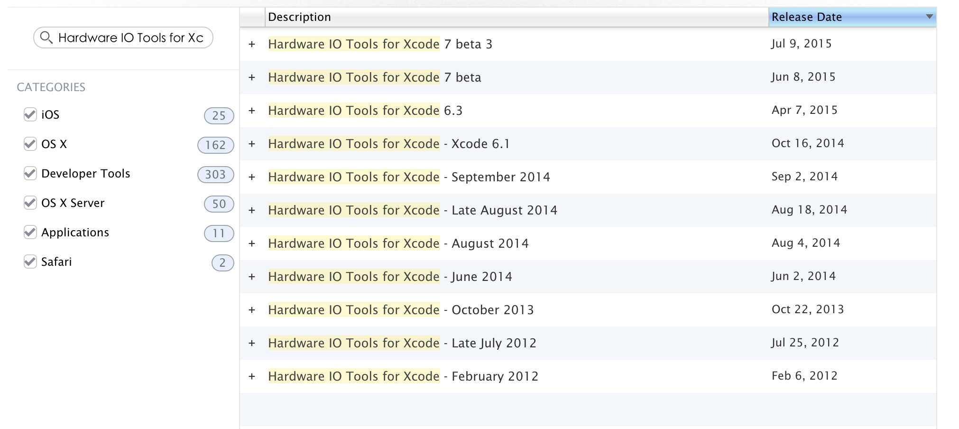Select the Aug 18, 2014 release date
Image resolution: width=959 pixels, height=429 pixels.
pyautogui.click(x=809, y=210)
